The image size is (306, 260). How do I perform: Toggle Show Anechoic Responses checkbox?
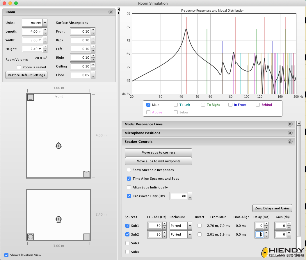[129, 170]
